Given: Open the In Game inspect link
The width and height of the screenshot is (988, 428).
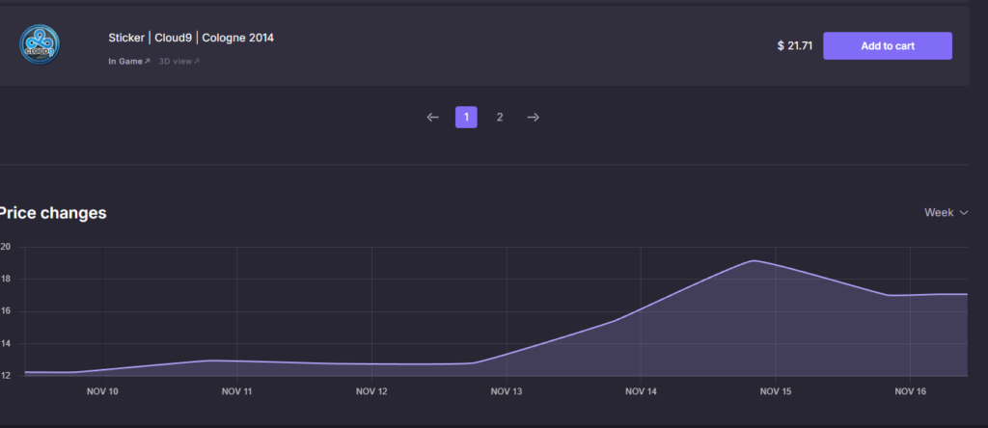Looking at the screenshot, I should pyautogui.click(x=129, y=62).
